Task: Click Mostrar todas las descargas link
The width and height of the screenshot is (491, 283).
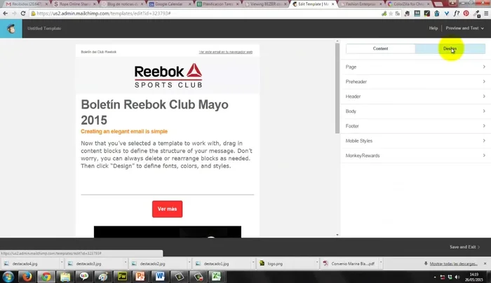Action: point(453,263)
